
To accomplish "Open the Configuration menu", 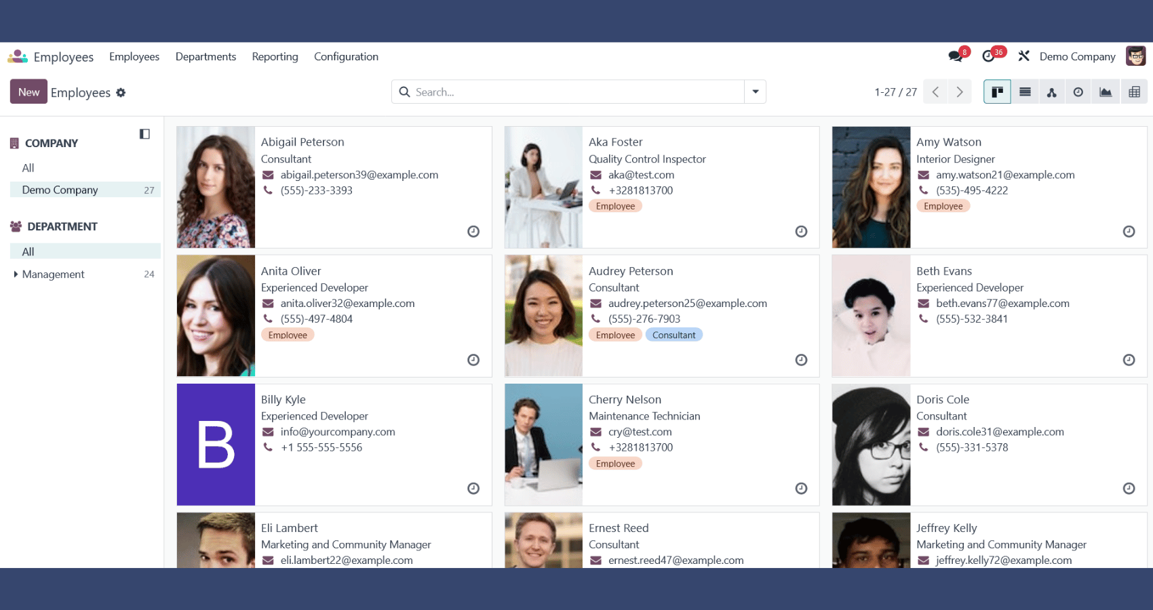I will pyautogui.click(x=346, y=57).
